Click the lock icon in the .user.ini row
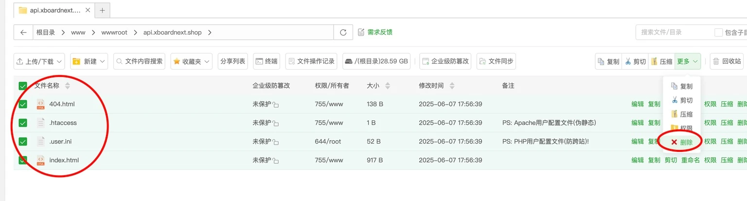The image size is (747, 201). 275,142
